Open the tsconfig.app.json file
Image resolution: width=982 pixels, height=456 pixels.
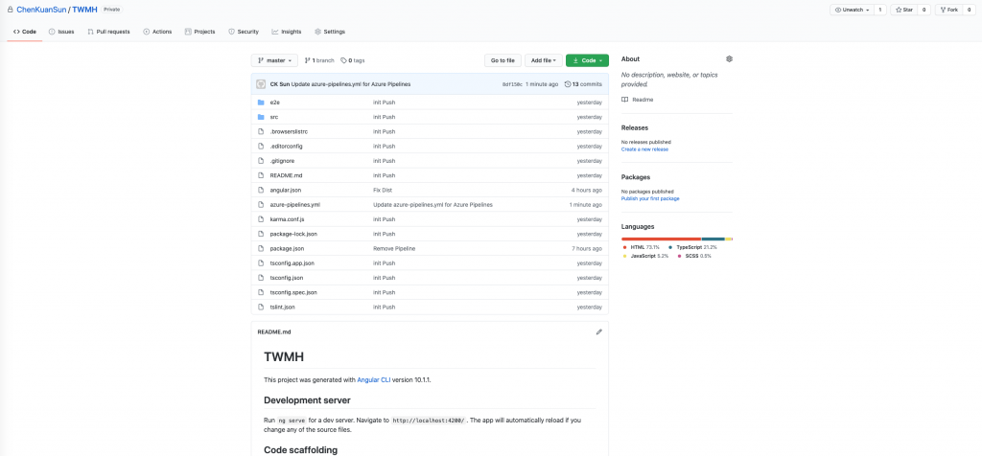click(x=292, y=263)
